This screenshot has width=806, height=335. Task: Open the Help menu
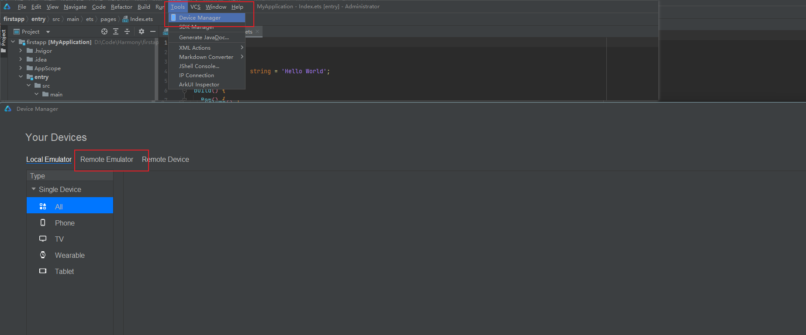(237, 7)
